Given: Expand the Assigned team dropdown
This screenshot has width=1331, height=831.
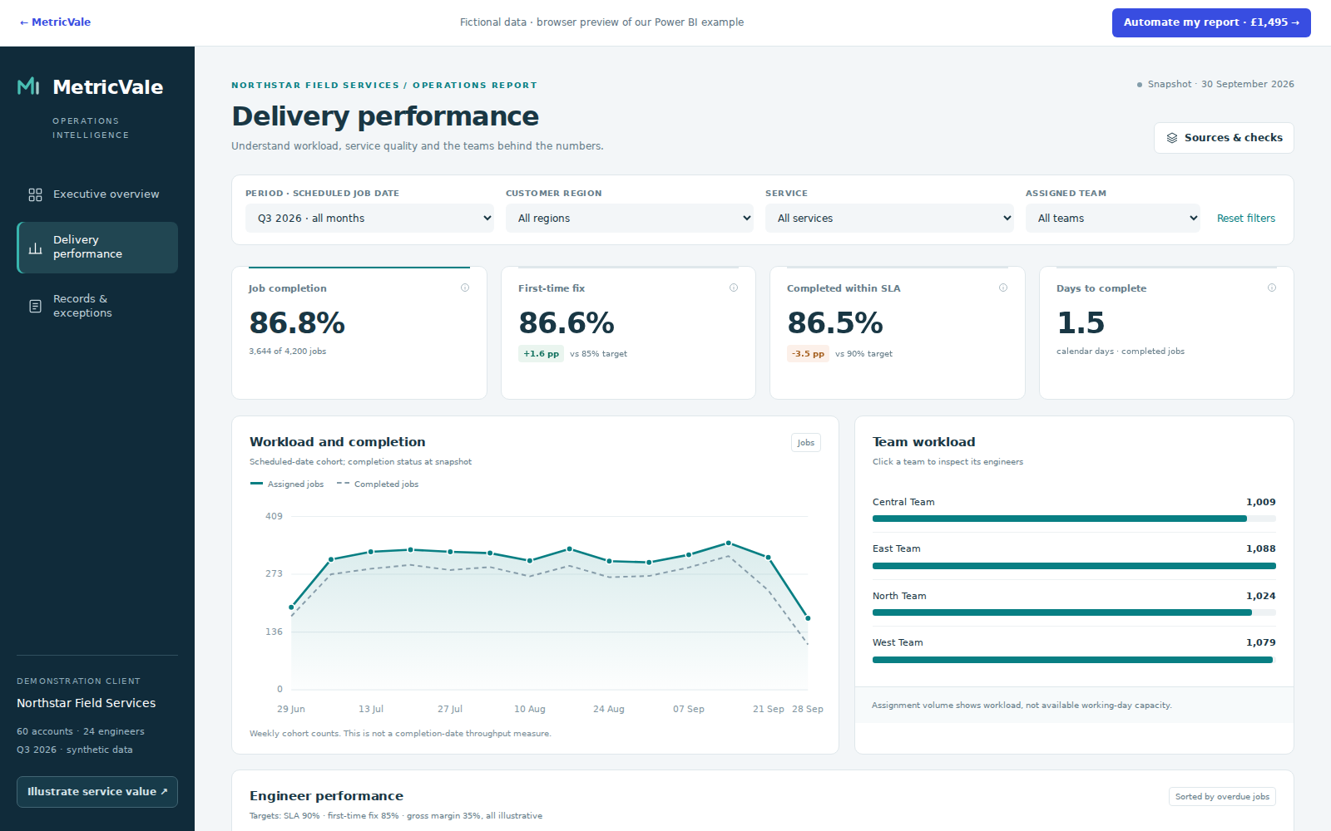Looking at the screenshot, I should [1113, 219].
